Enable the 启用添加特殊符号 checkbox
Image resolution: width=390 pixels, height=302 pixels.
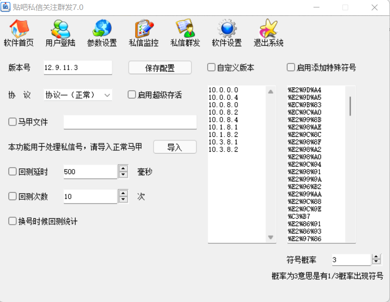[x=291, y=67]
